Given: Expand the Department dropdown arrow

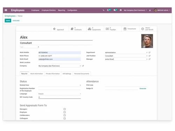Looking at the screenshot, I should pyautogui.click(x=147, y=52).
